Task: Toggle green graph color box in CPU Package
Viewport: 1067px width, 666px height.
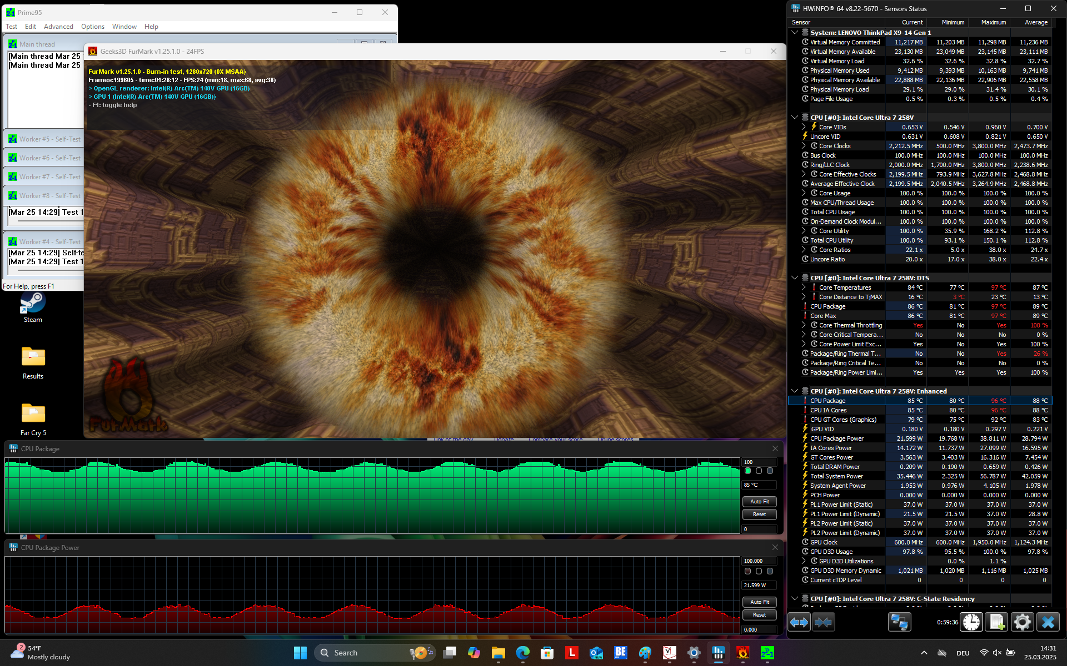Action: (748, 471)
